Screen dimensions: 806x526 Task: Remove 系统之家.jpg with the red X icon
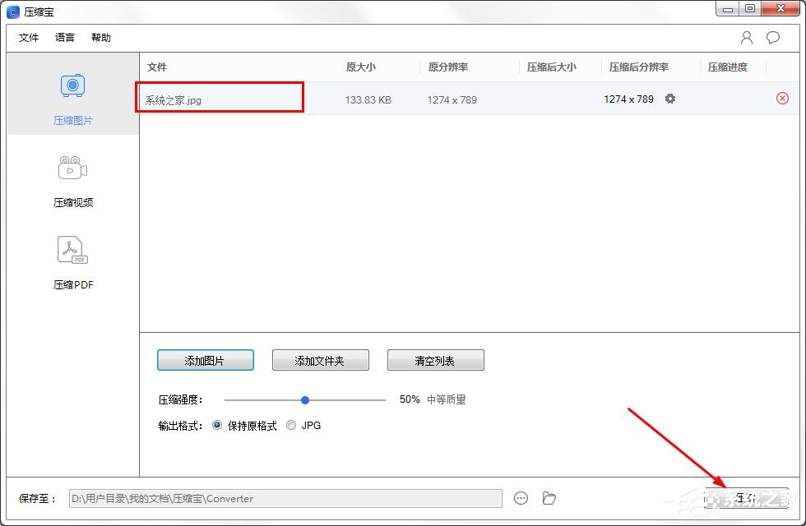coord(781,99)
